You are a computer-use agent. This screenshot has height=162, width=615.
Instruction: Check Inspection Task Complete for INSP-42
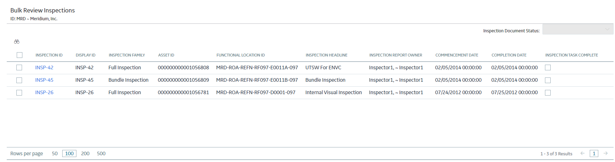548,67
